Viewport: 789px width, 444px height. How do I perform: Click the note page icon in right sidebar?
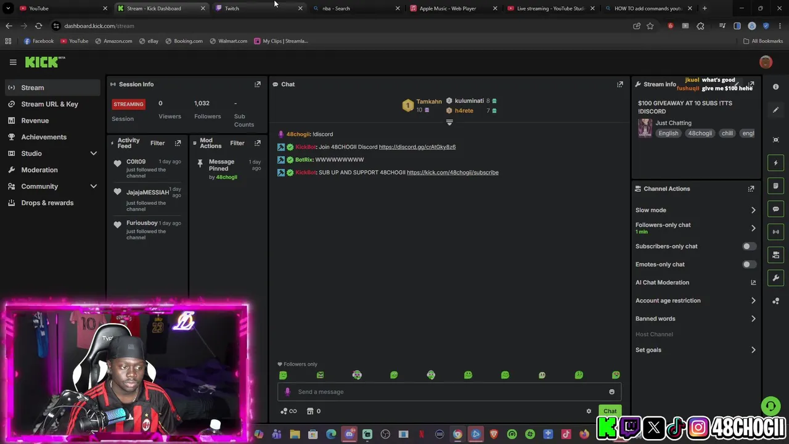[x=776, y=186]
